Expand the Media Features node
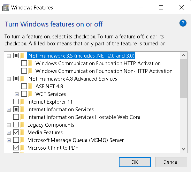The height and width of the screenshot is (172, 191). [x=9, y=133]
